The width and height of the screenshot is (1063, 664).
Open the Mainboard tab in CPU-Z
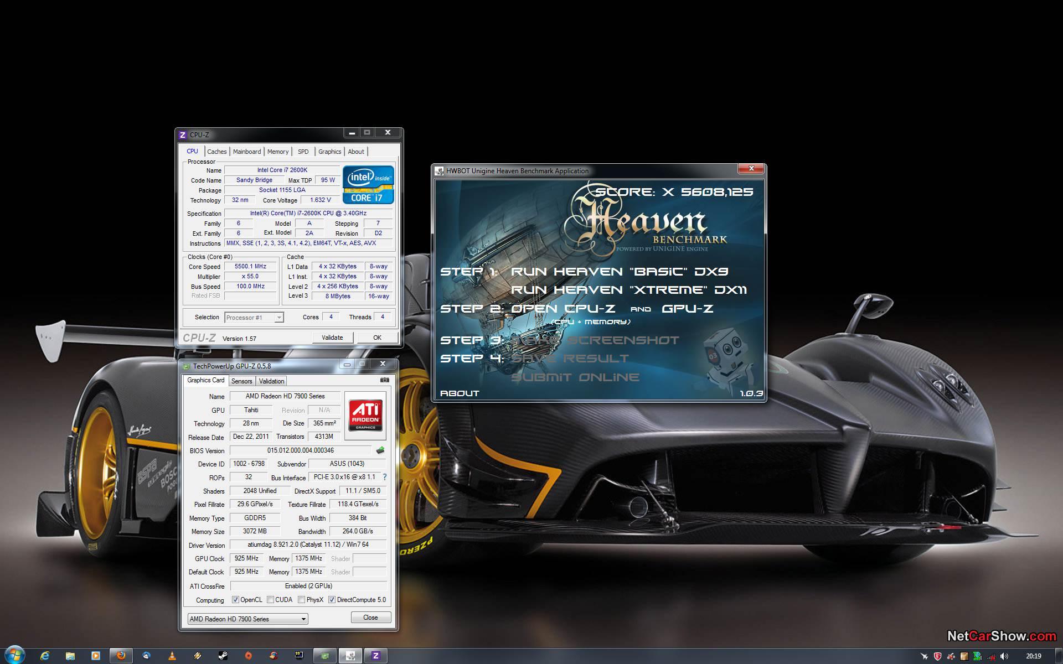247,152
